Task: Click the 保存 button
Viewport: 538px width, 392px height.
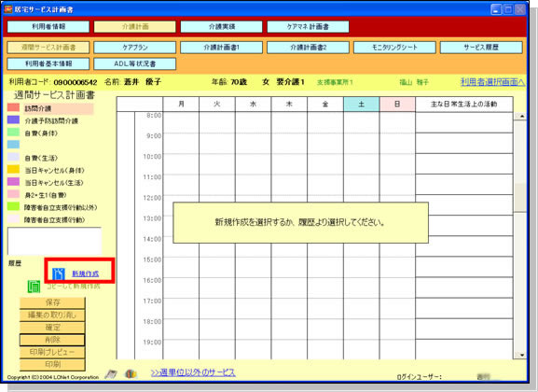Action: pos(52,302)
